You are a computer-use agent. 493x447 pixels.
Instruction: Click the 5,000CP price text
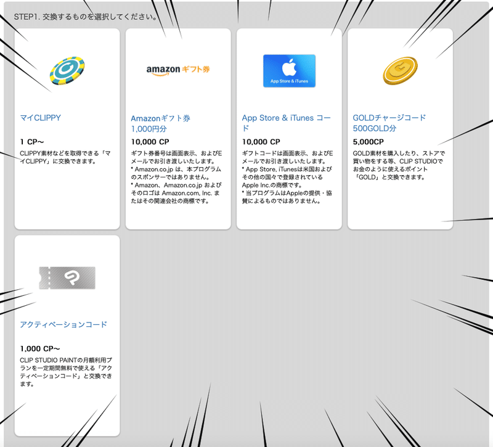coord(368,142)
